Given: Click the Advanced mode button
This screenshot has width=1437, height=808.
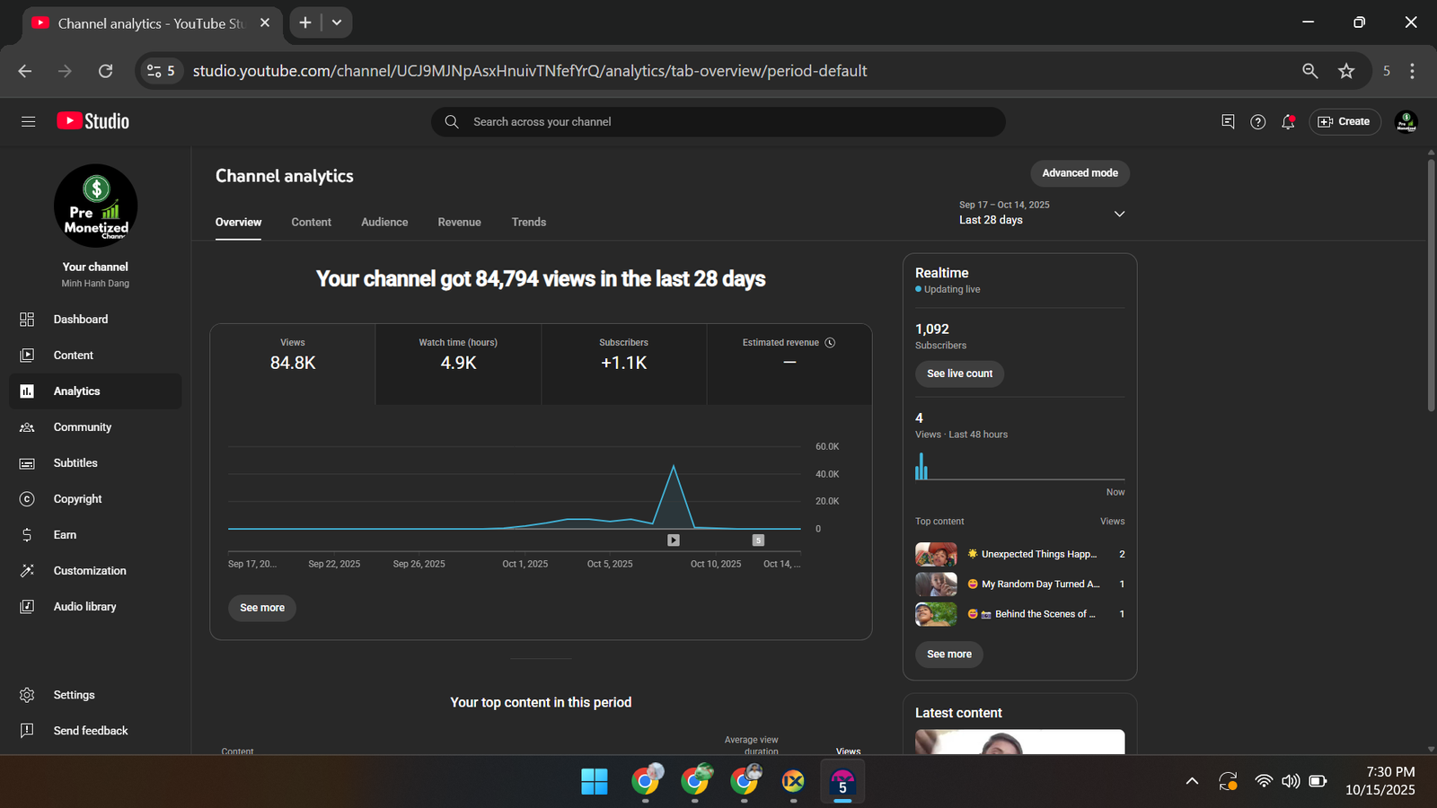Looking at the screenshot, I should pyautogui.click(x=1080, y=173).
